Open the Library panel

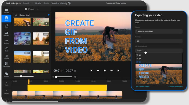(6, 11)
